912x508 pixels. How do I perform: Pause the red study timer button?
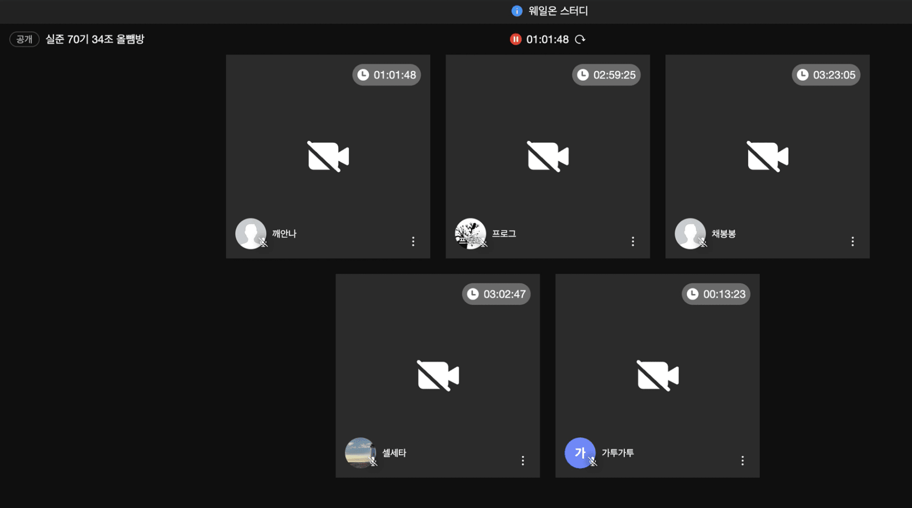tap(515, 39)
